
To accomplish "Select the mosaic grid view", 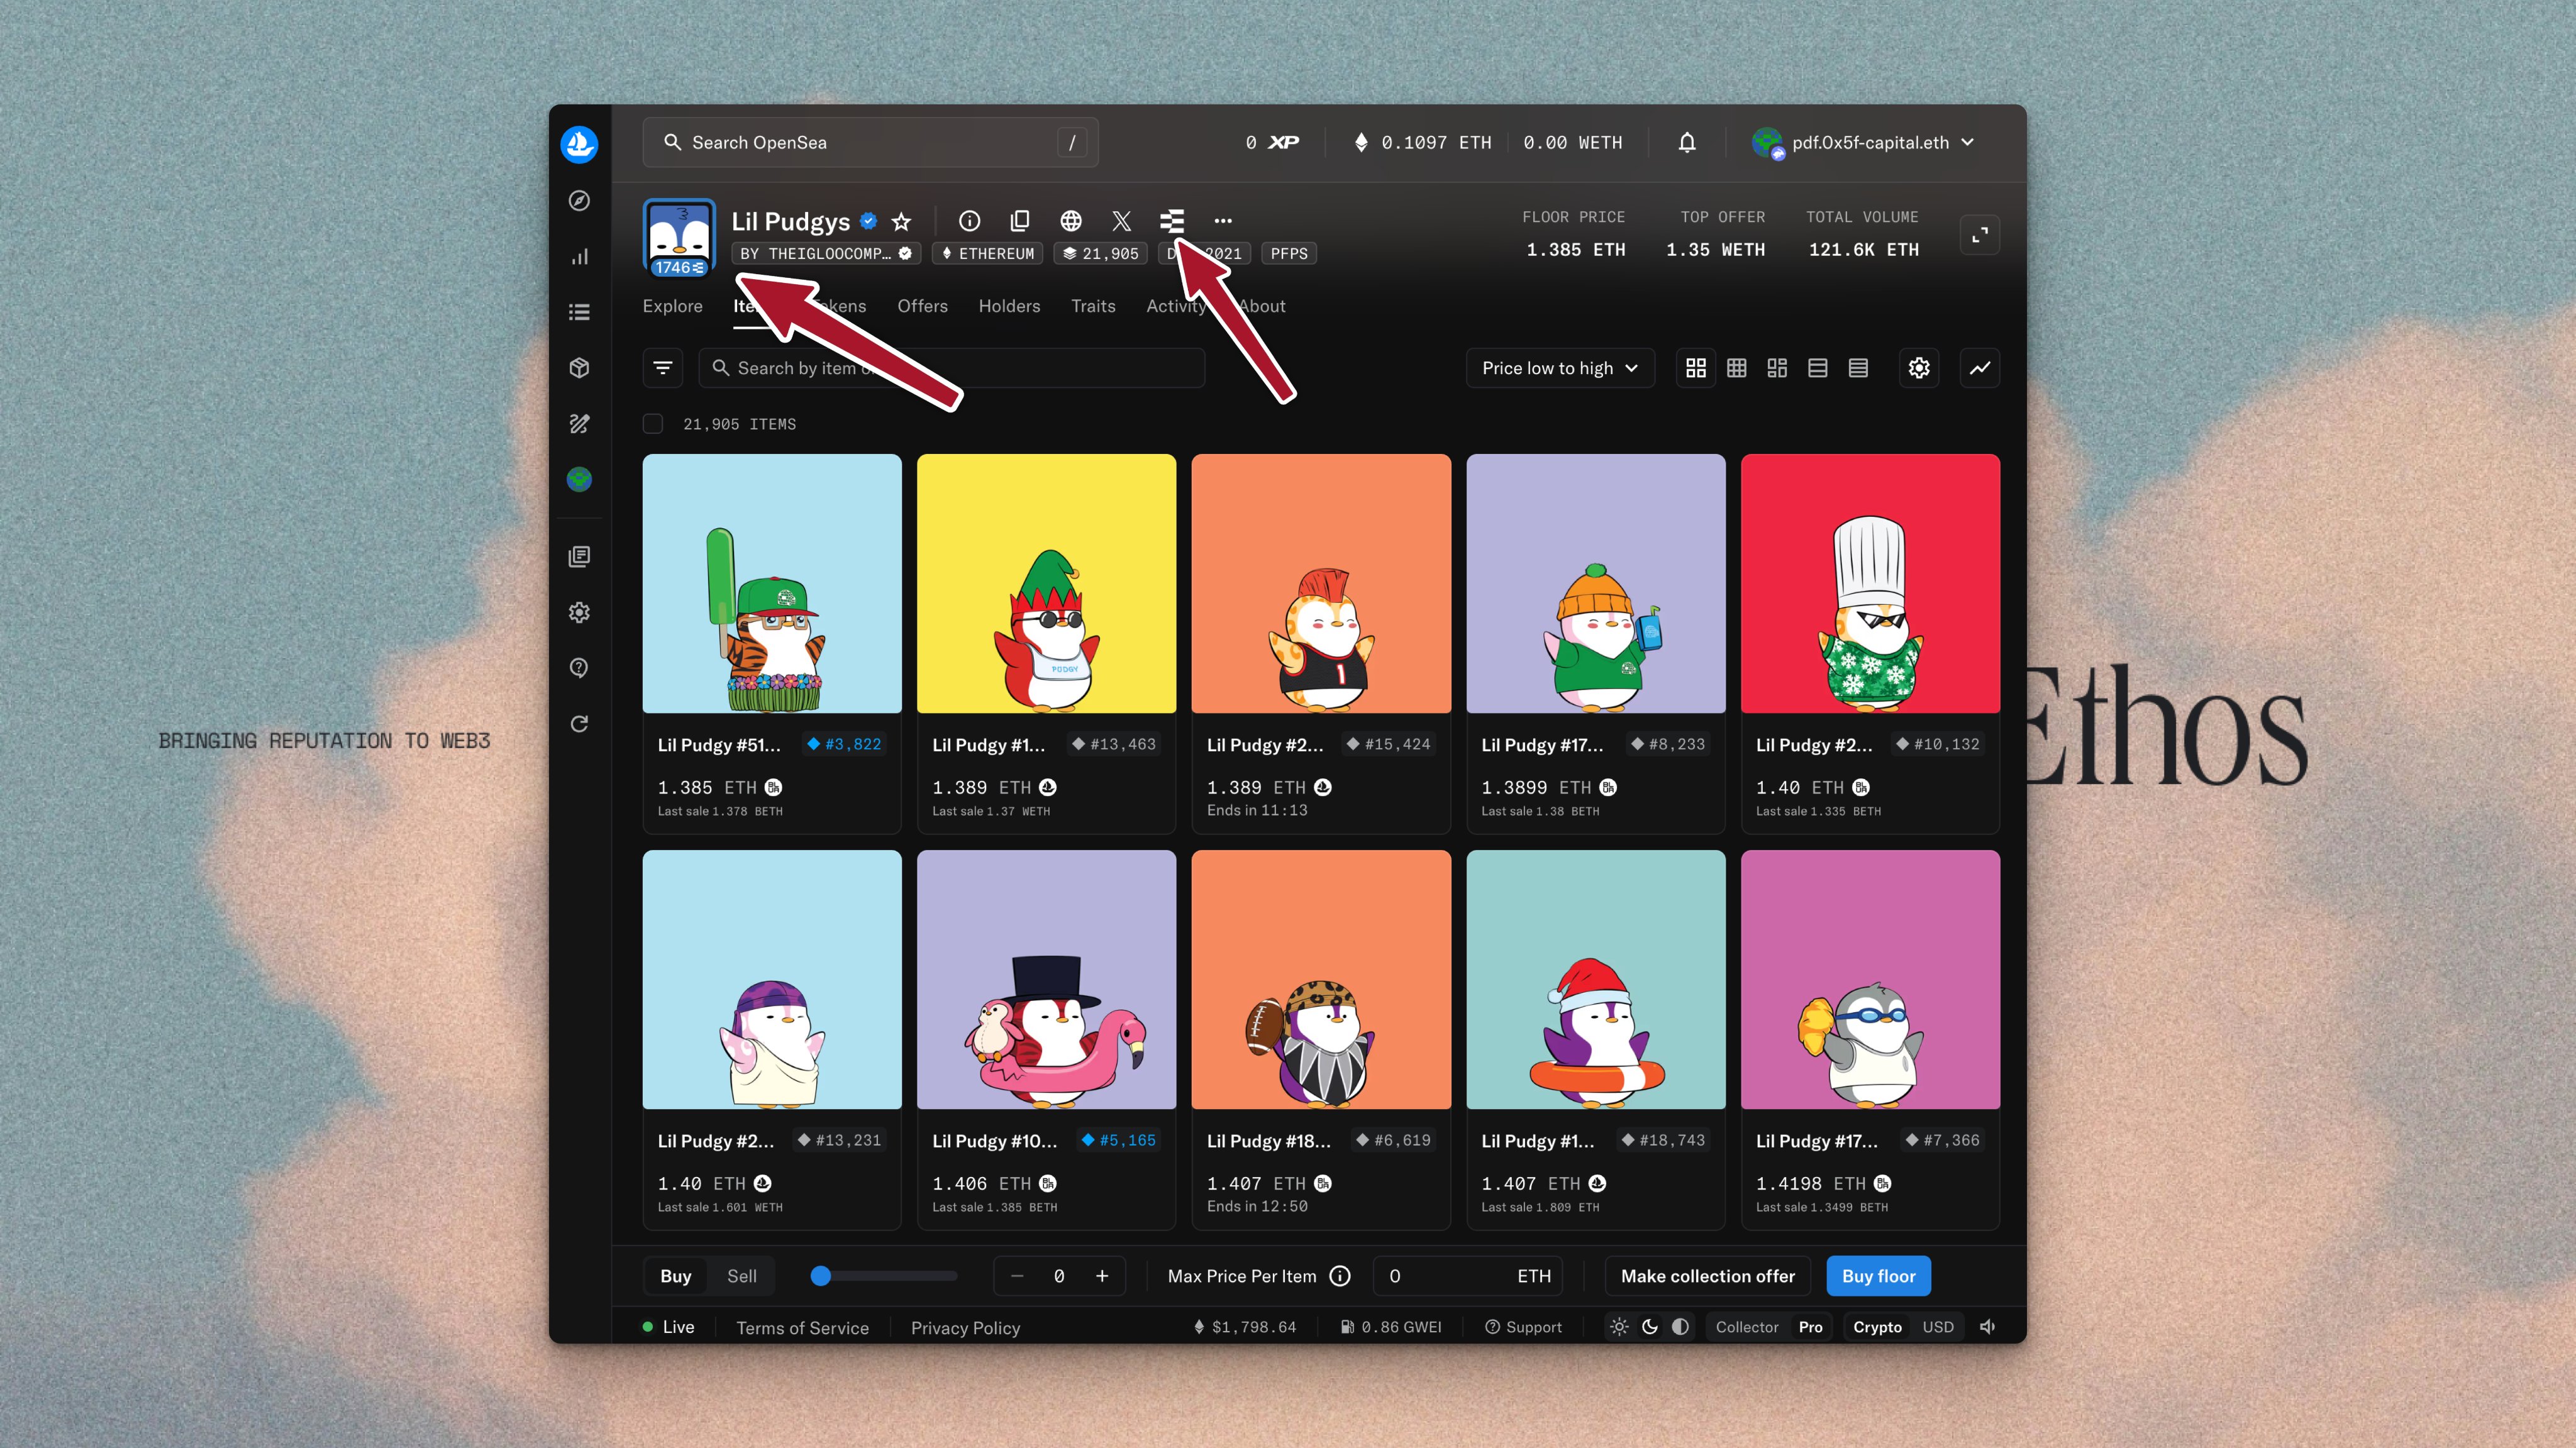I will (x=1777, y=368).
